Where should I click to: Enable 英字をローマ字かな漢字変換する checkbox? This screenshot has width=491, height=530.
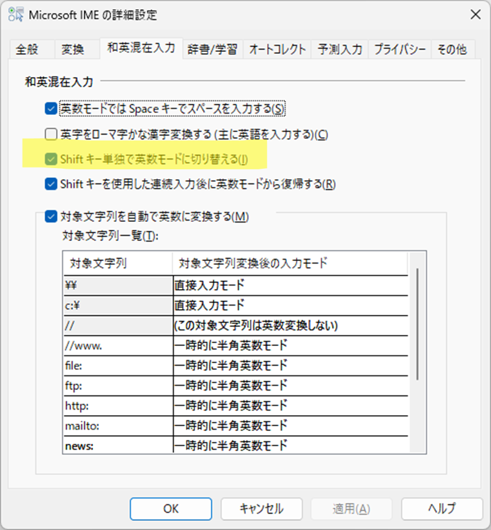(51, 134)
